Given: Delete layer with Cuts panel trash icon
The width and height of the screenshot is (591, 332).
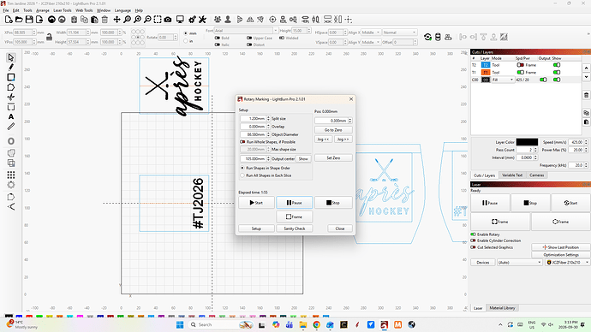Looking at the screenshot, I should point(586,95).
